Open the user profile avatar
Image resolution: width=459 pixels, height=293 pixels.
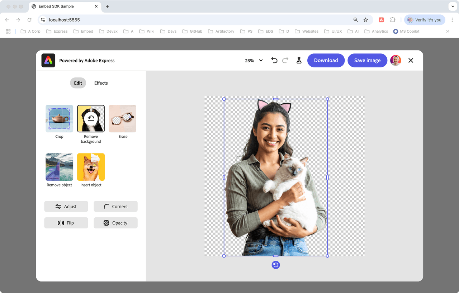(x=396, y=61)
